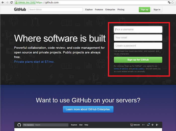Screen dimensions: 176x131
Task: Click Learn more about GitHub Enterprise button
Action: click(x=88, y=109)
